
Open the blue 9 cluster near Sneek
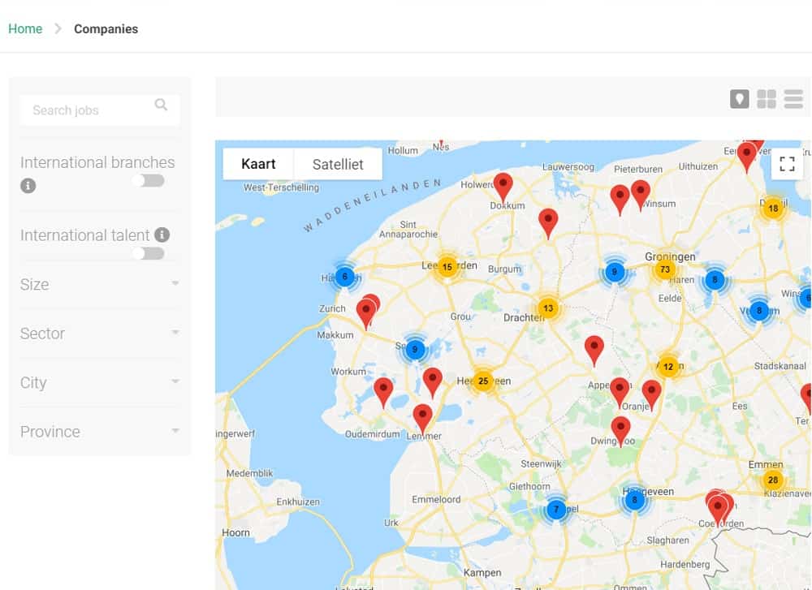point(415,349)
